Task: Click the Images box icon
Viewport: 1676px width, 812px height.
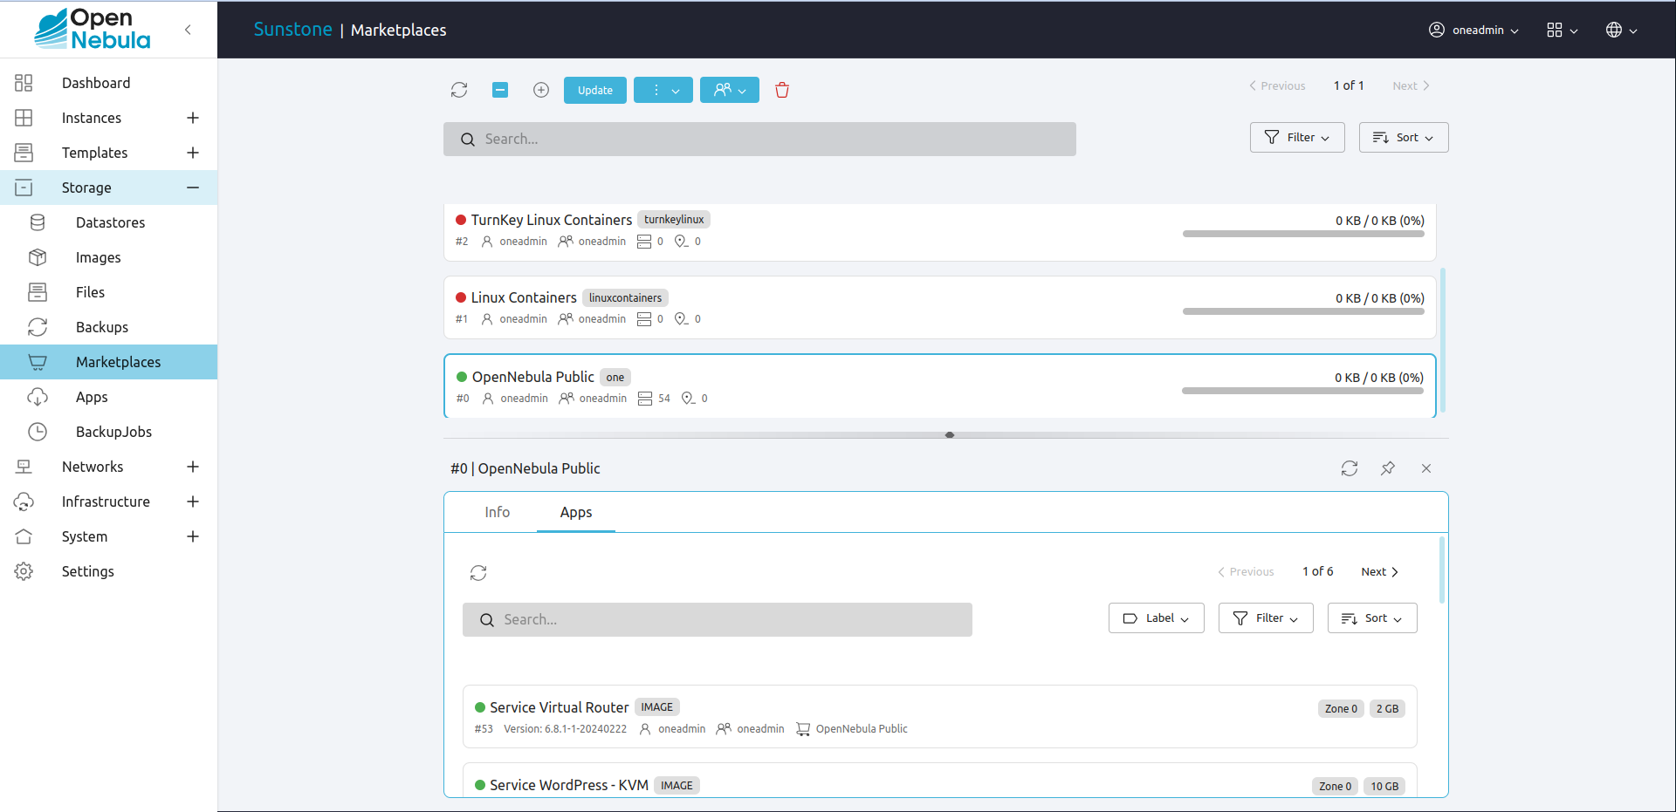Action: click(x=38, y=257)
